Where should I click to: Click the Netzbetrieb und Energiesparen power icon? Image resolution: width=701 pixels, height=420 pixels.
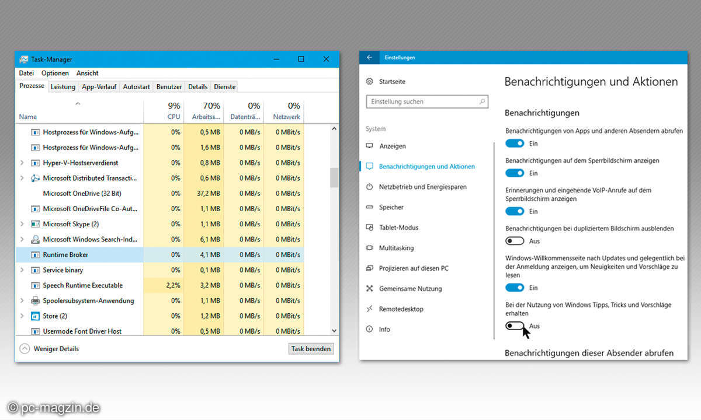[369, 187]
